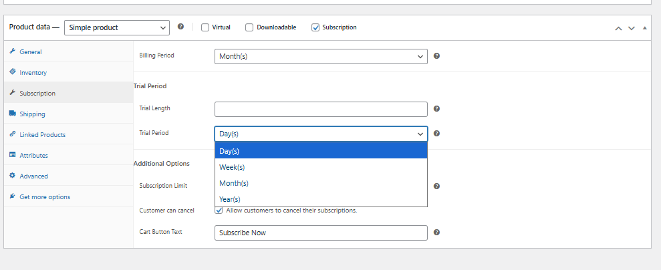The height and width of the screenshot is (270, 661).
Task: Open the Billing Period dropdown
Action: (320, 56)
